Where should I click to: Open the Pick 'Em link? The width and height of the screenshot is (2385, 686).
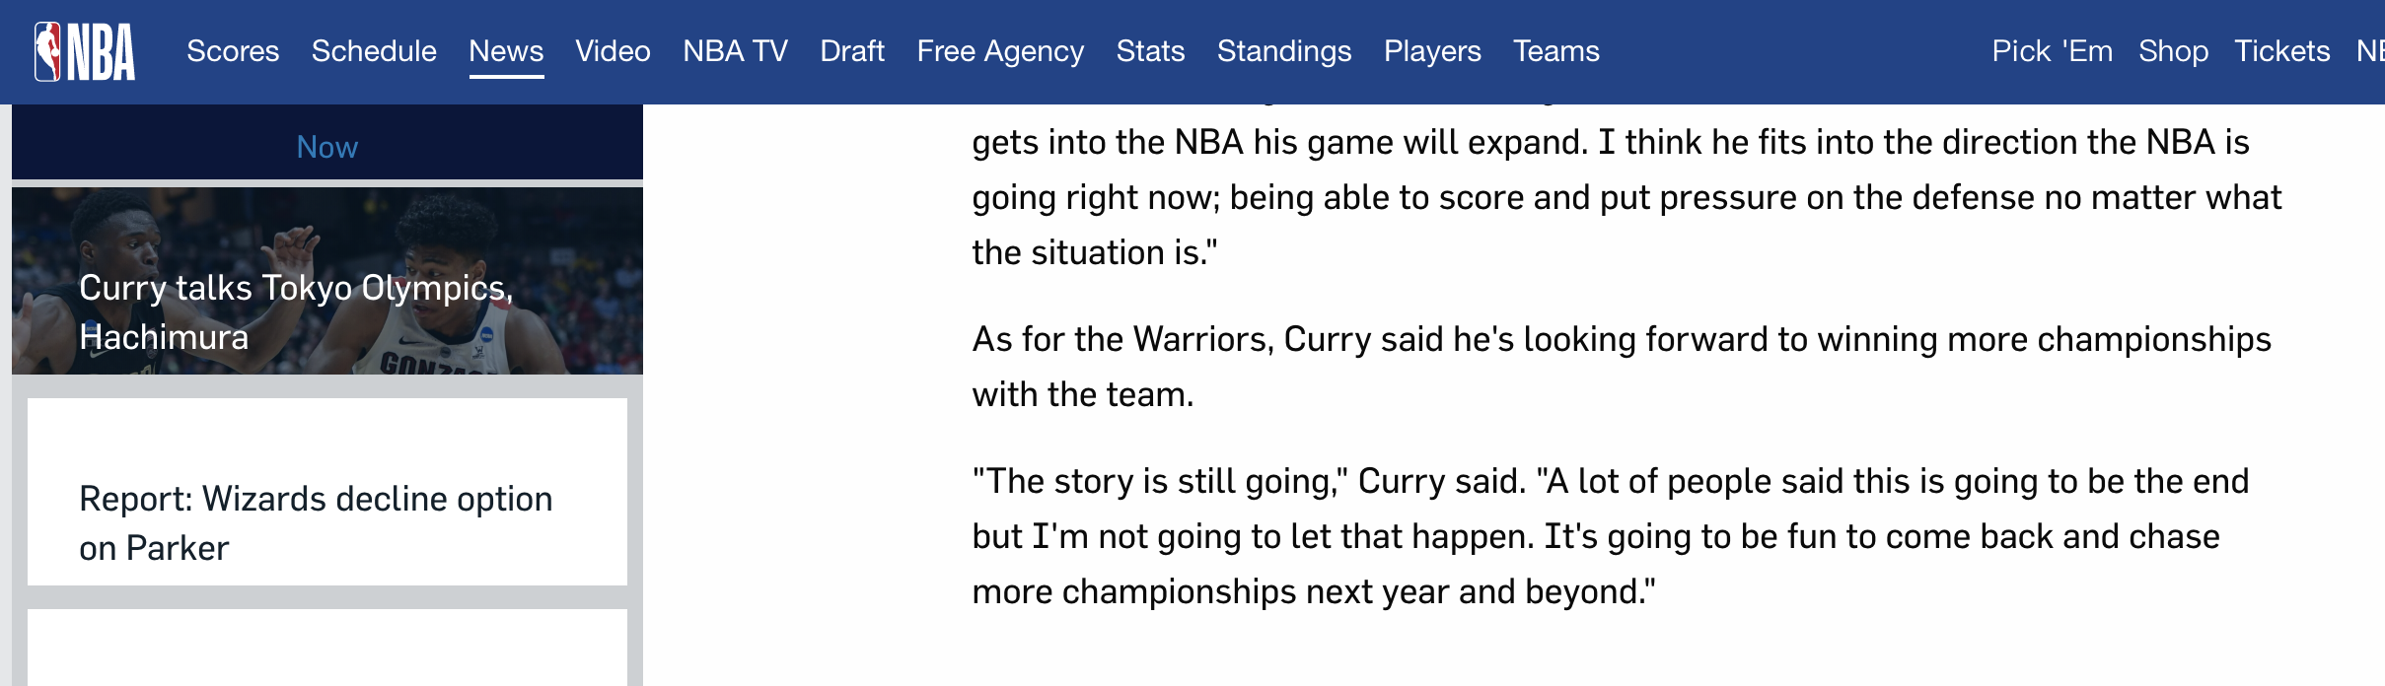click(2052, 51)
